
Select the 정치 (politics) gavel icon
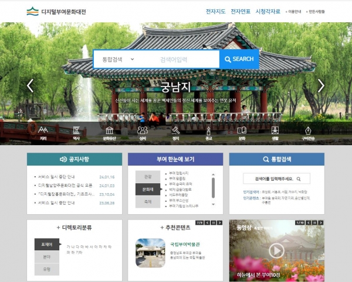[x=175, y=132]
